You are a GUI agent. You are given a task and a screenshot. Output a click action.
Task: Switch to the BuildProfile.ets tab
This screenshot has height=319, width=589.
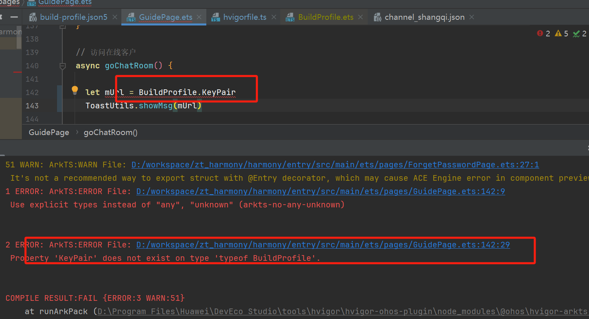pos(326,17)
